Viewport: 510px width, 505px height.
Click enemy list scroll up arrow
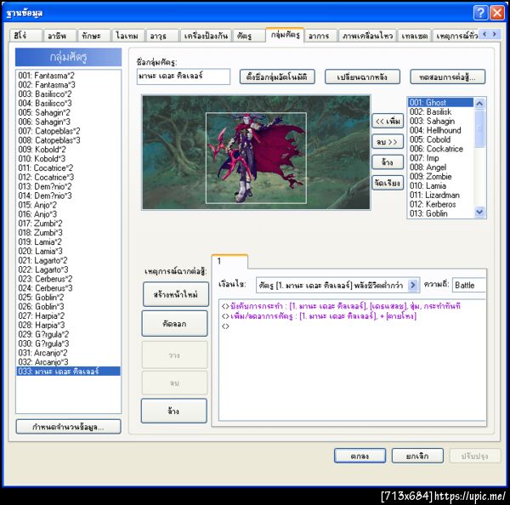[x=479, y=104]
